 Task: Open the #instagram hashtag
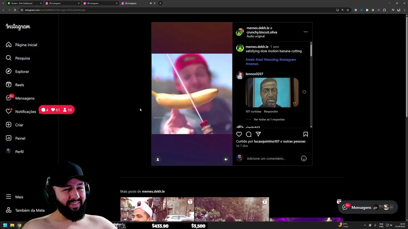point(288,59)
